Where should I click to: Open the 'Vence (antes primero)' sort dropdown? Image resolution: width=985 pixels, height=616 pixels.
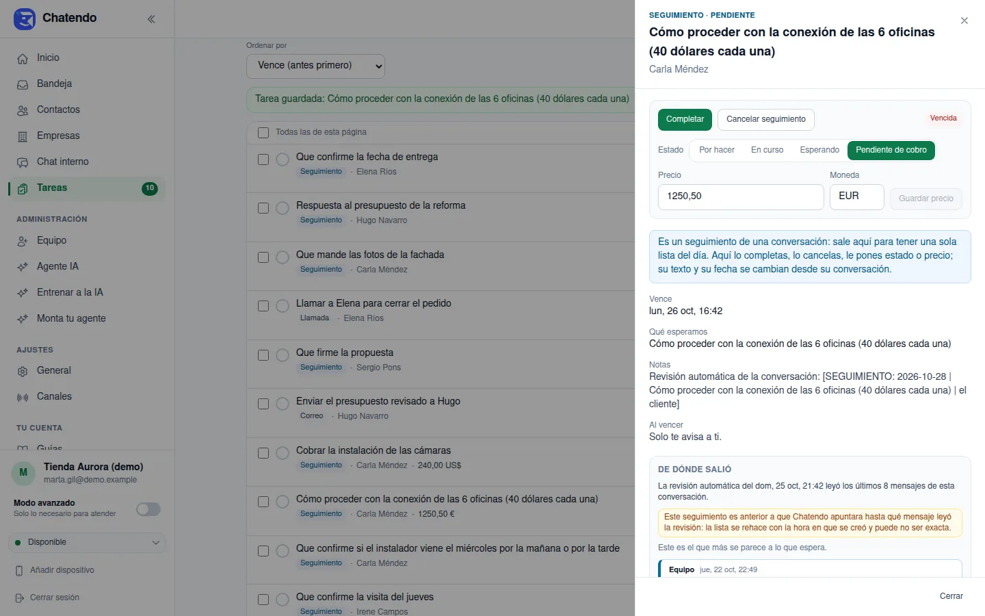coord(315,66)
